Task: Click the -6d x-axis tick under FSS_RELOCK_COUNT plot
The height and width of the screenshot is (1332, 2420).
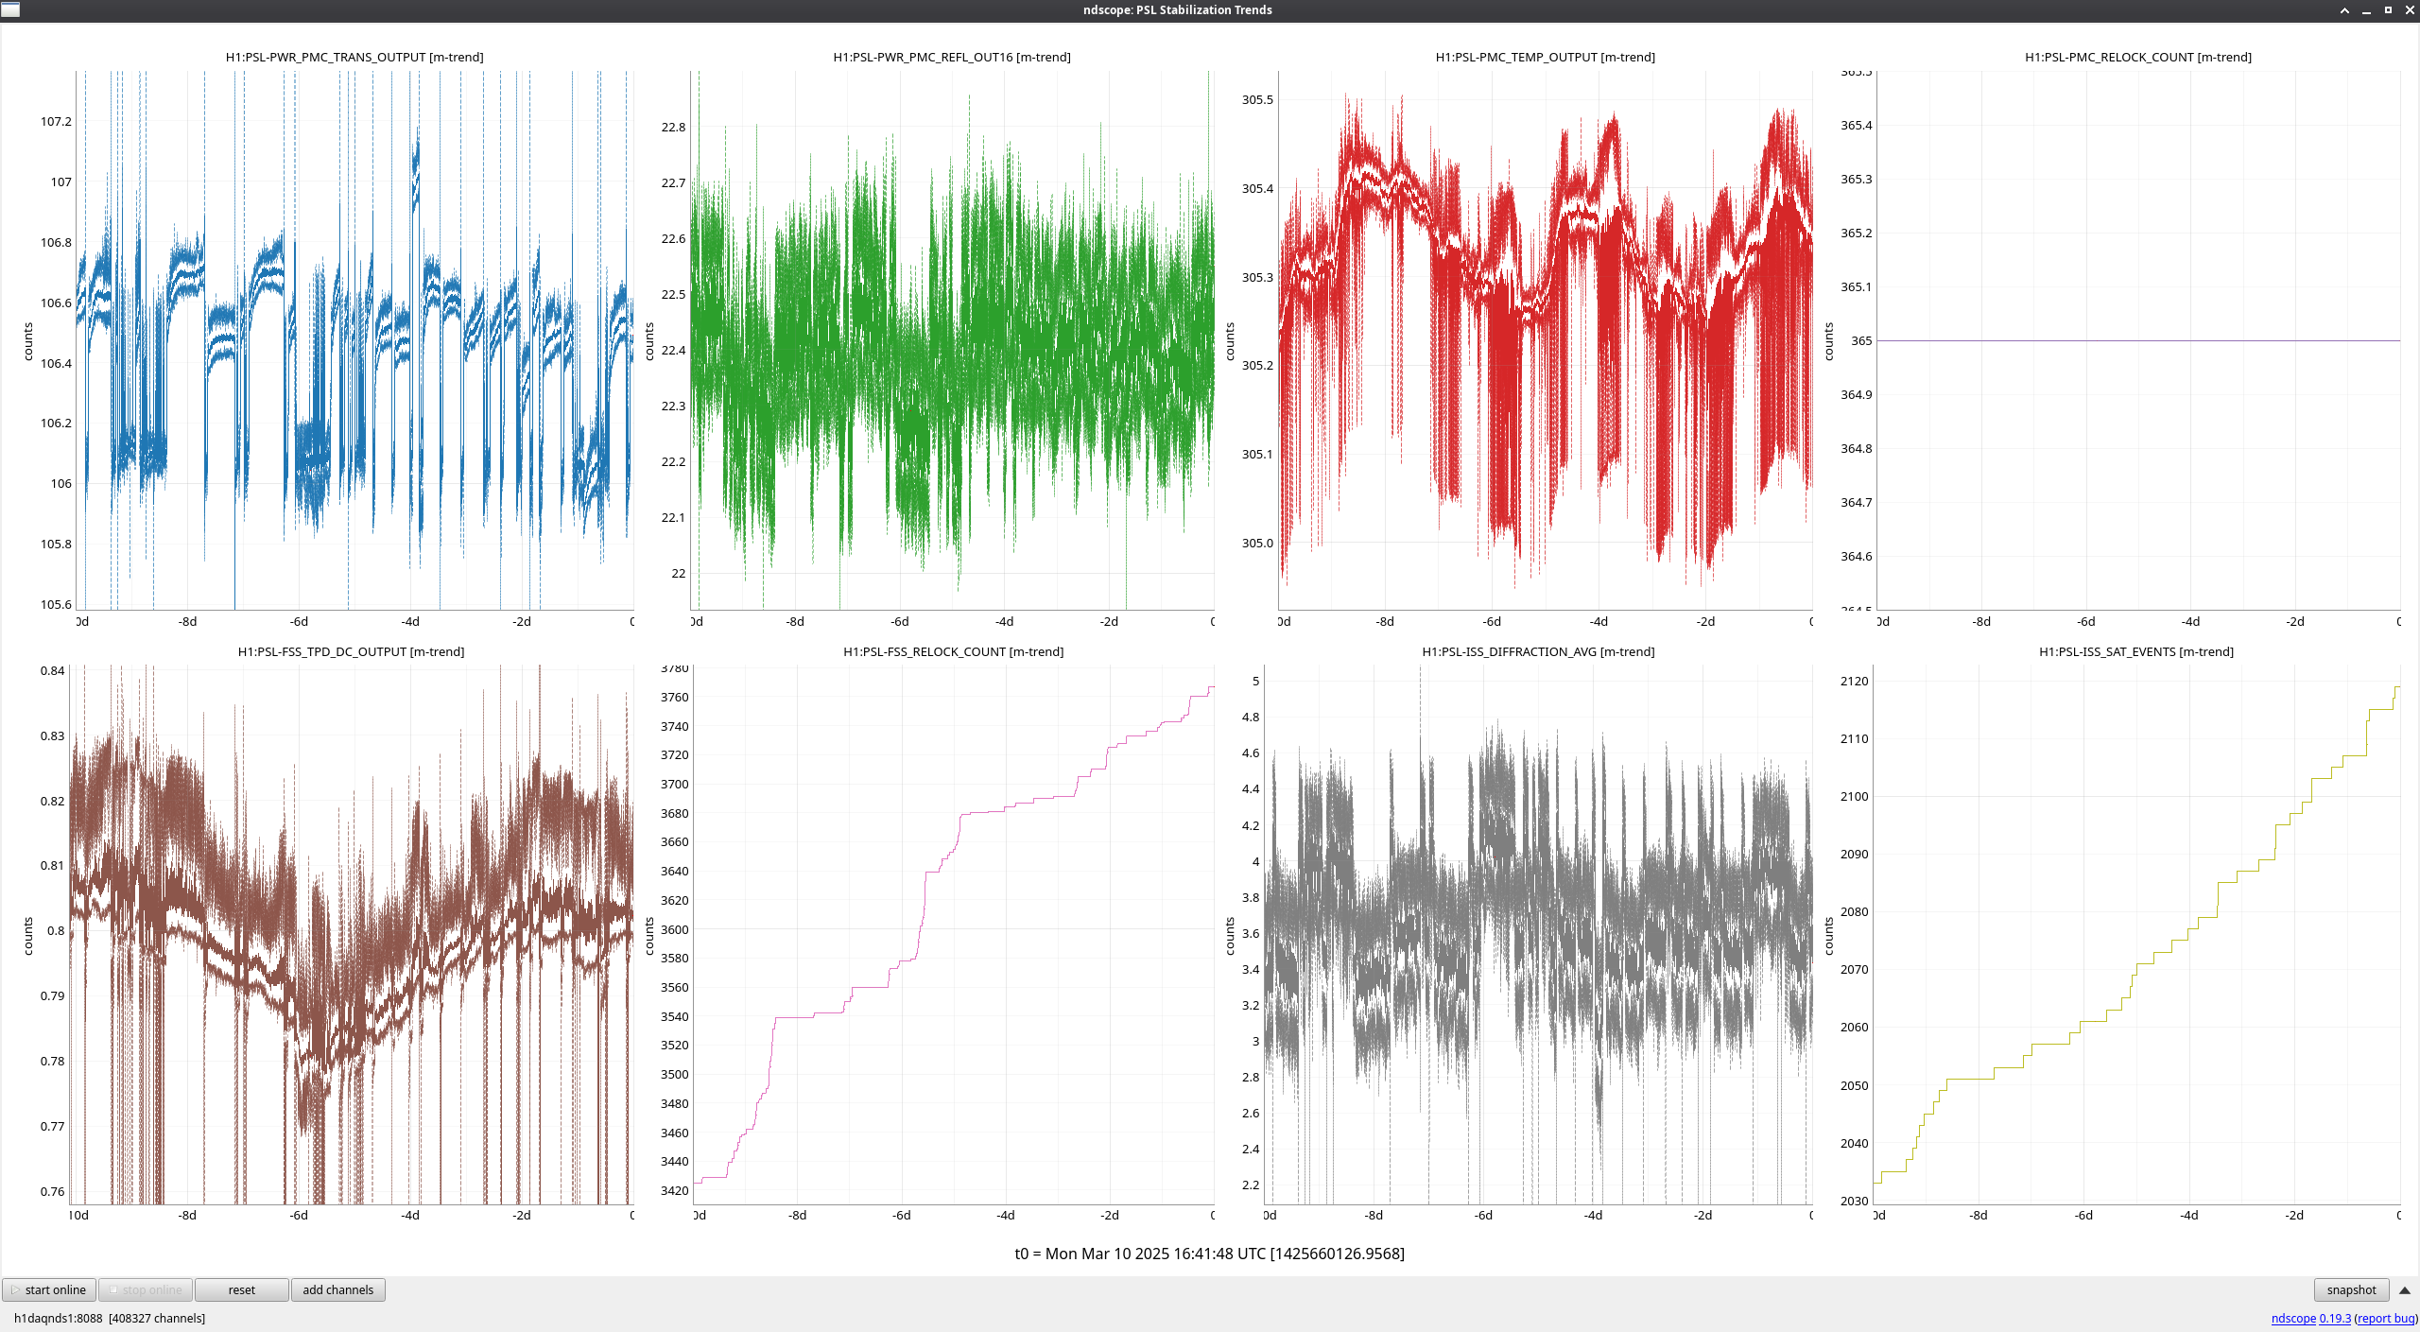Action: [x=901, y=1215]
